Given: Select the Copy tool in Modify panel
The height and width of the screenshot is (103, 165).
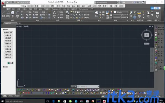Looking at the screenshot, I should pyautogui.click(x=29, y=15).
